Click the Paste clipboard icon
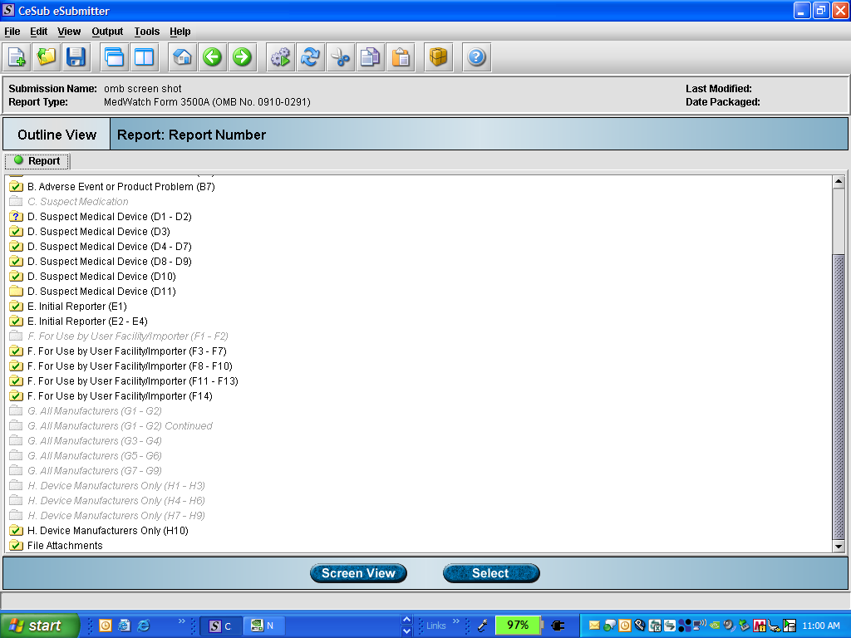Viewport: 851px width, 638px height. tap(401, 57)
